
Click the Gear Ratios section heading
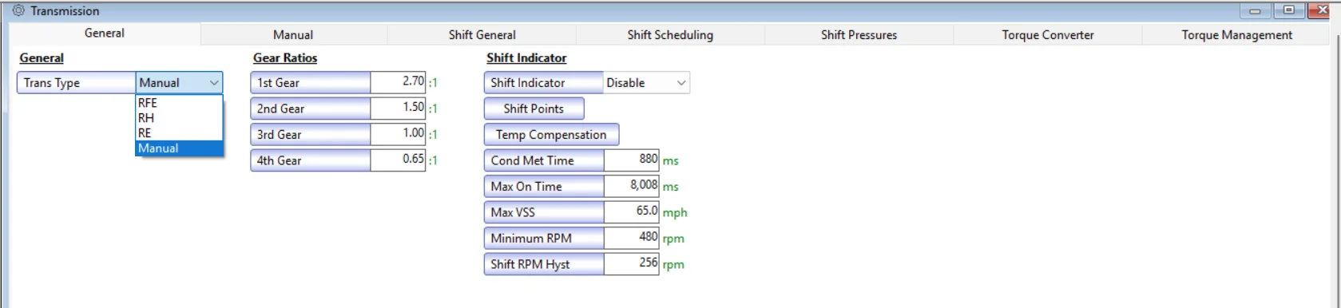click(x=285, y=58)
